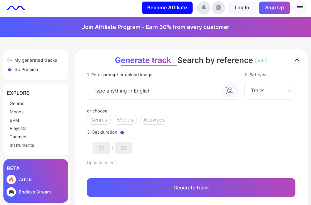Click the seconds duration field 30
This screenshot has height=205, width=311.
[124, 148]
